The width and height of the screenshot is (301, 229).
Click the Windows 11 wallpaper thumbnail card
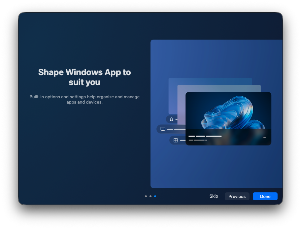228,119
